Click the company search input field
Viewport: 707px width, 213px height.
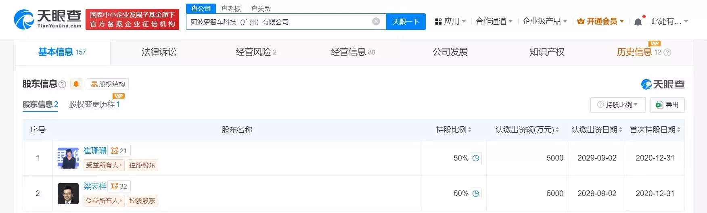coord(278,22)
